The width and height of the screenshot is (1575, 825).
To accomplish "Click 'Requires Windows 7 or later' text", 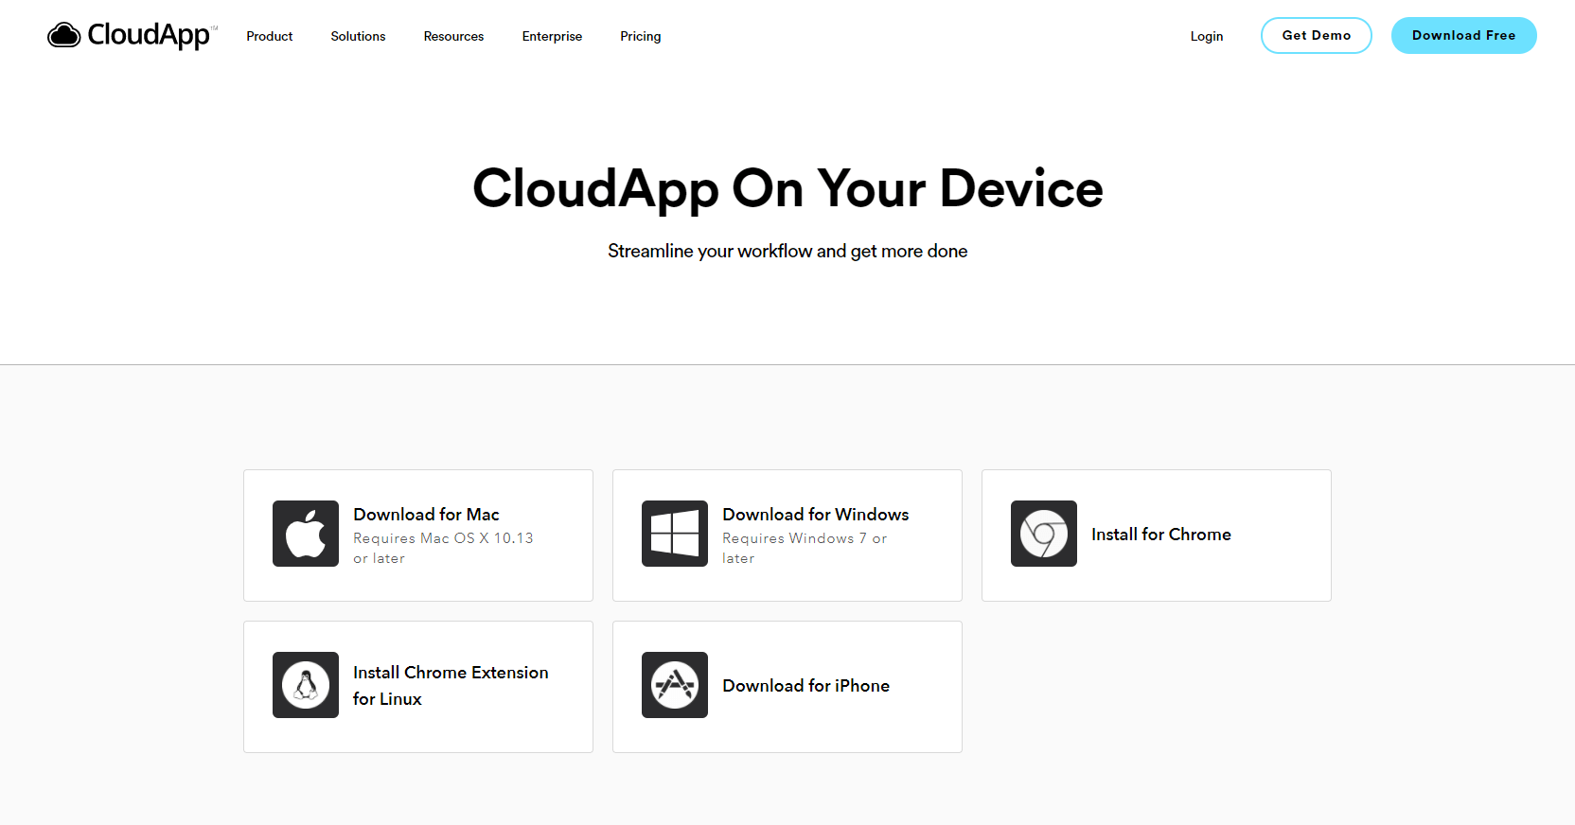I will tap(805, 548).
